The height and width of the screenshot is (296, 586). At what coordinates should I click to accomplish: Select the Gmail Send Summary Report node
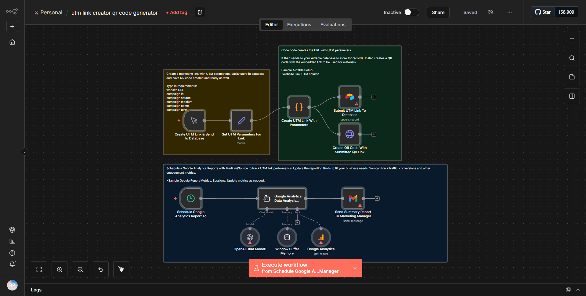353,198
